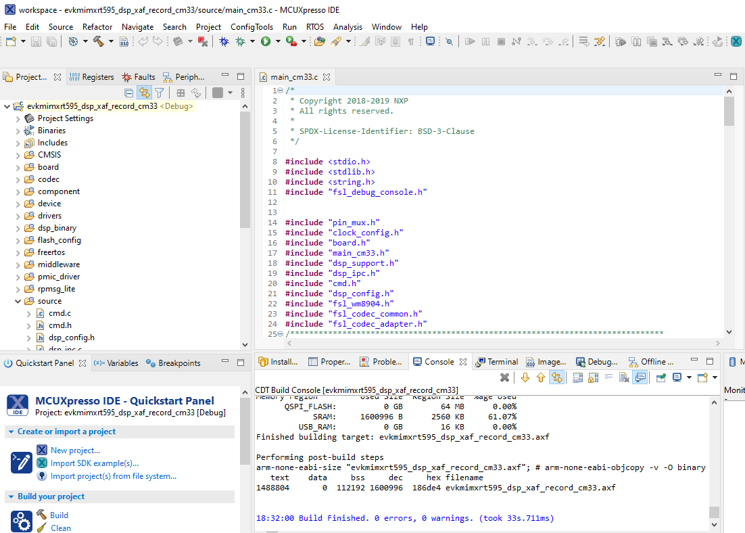Expand the drivers folder in the project tree
745x533 pixels.
(18, 216)
